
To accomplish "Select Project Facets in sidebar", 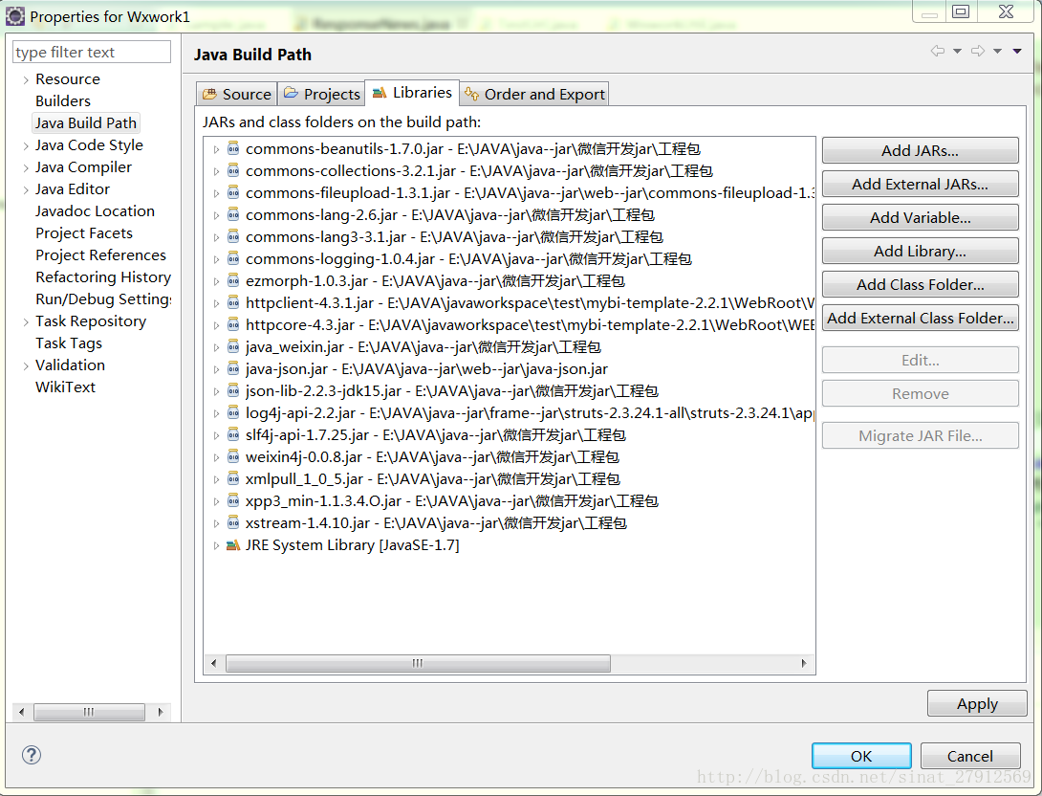I will [84, 233].
